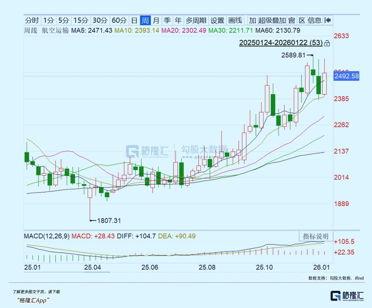Open 设置 chart settings
Image resolution: width=372 pixels, height=308 pixels.
218,20
